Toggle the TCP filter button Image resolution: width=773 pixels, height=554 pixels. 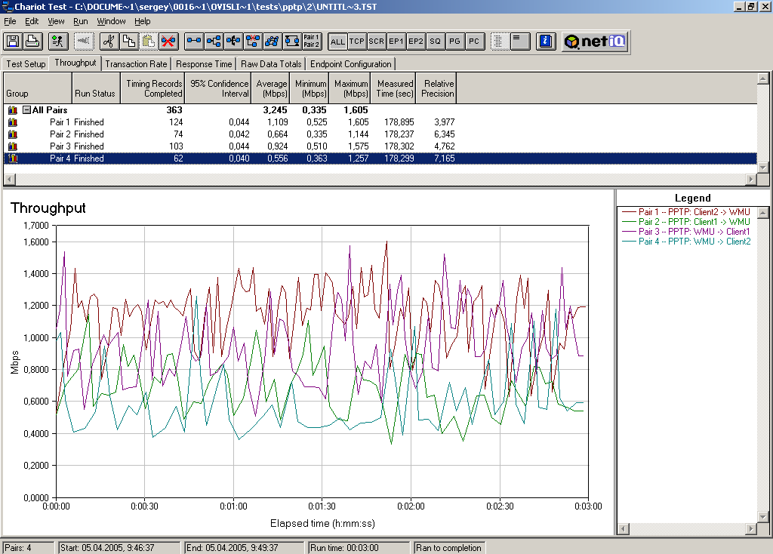click(357, 42)
